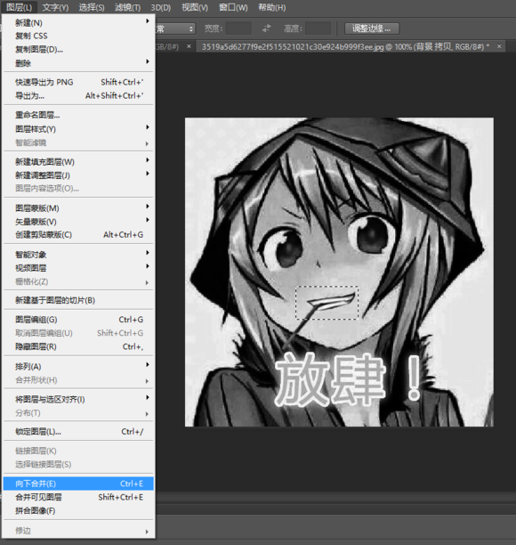Open the 窗口(W) menu
Viewport: 516px width, 545px height.
tap(233, 7)
